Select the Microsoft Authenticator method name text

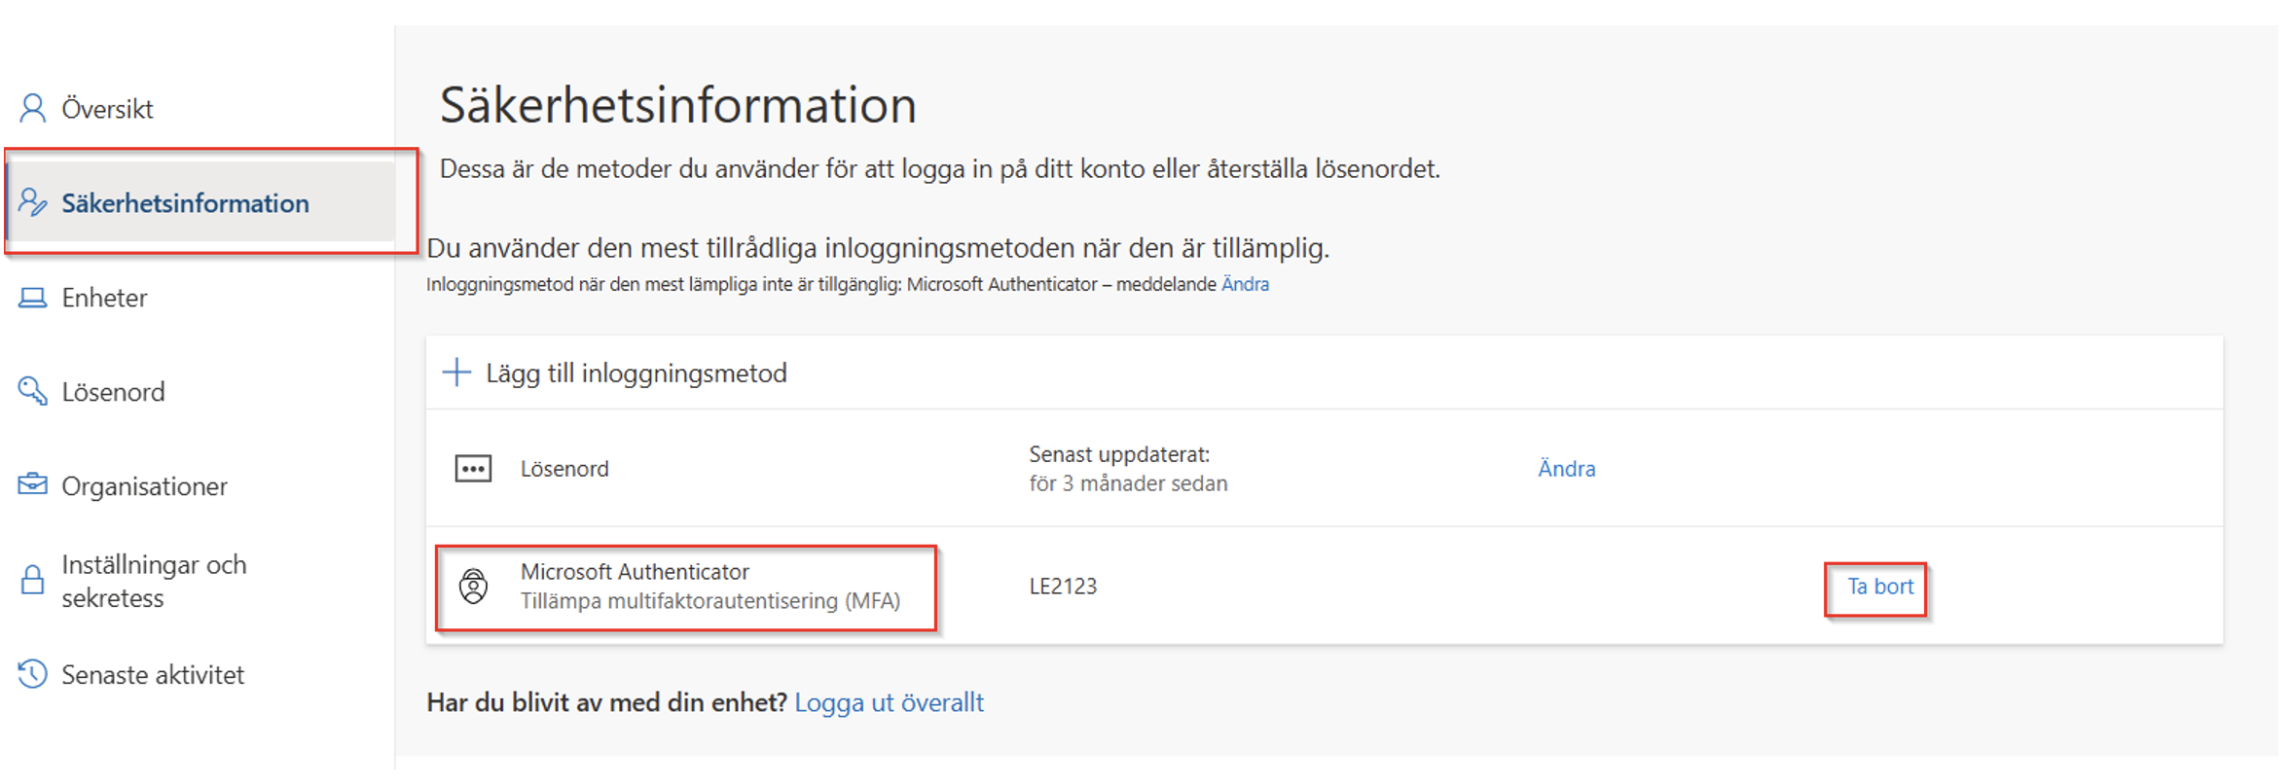(x=635, y=572)
